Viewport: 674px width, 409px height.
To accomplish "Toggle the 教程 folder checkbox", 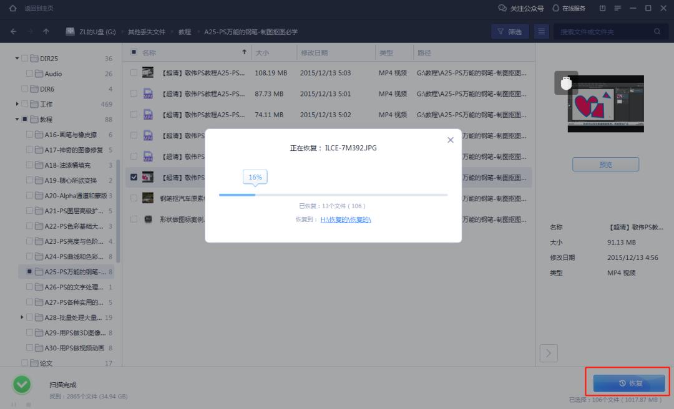I will (24, 119).
